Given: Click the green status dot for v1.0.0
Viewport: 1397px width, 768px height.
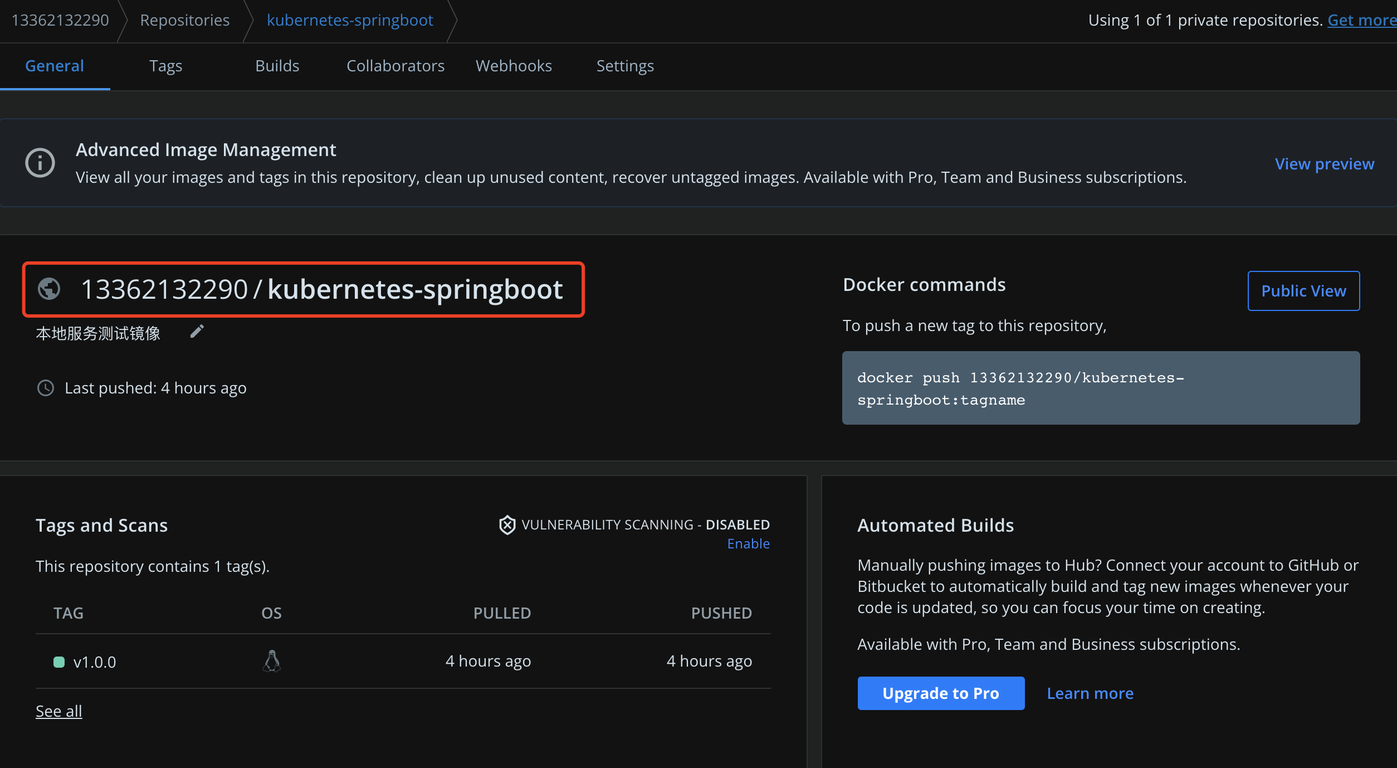Looking at the screenshot, I should [59, 662].
